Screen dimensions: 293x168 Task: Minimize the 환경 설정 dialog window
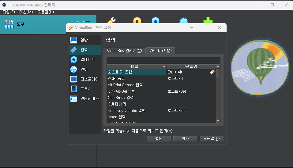192,27
